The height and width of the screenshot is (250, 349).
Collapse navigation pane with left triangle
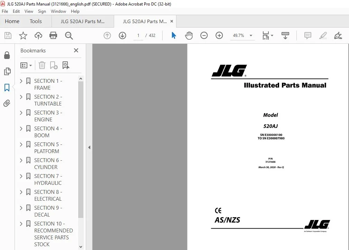pyautogui.click(x=89, y=147)
